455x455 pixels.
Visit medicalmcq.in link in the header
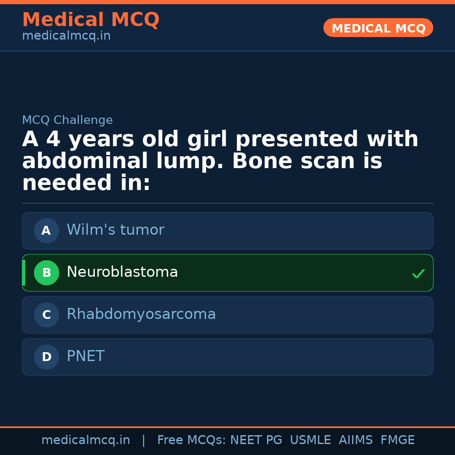click(66, 35)
